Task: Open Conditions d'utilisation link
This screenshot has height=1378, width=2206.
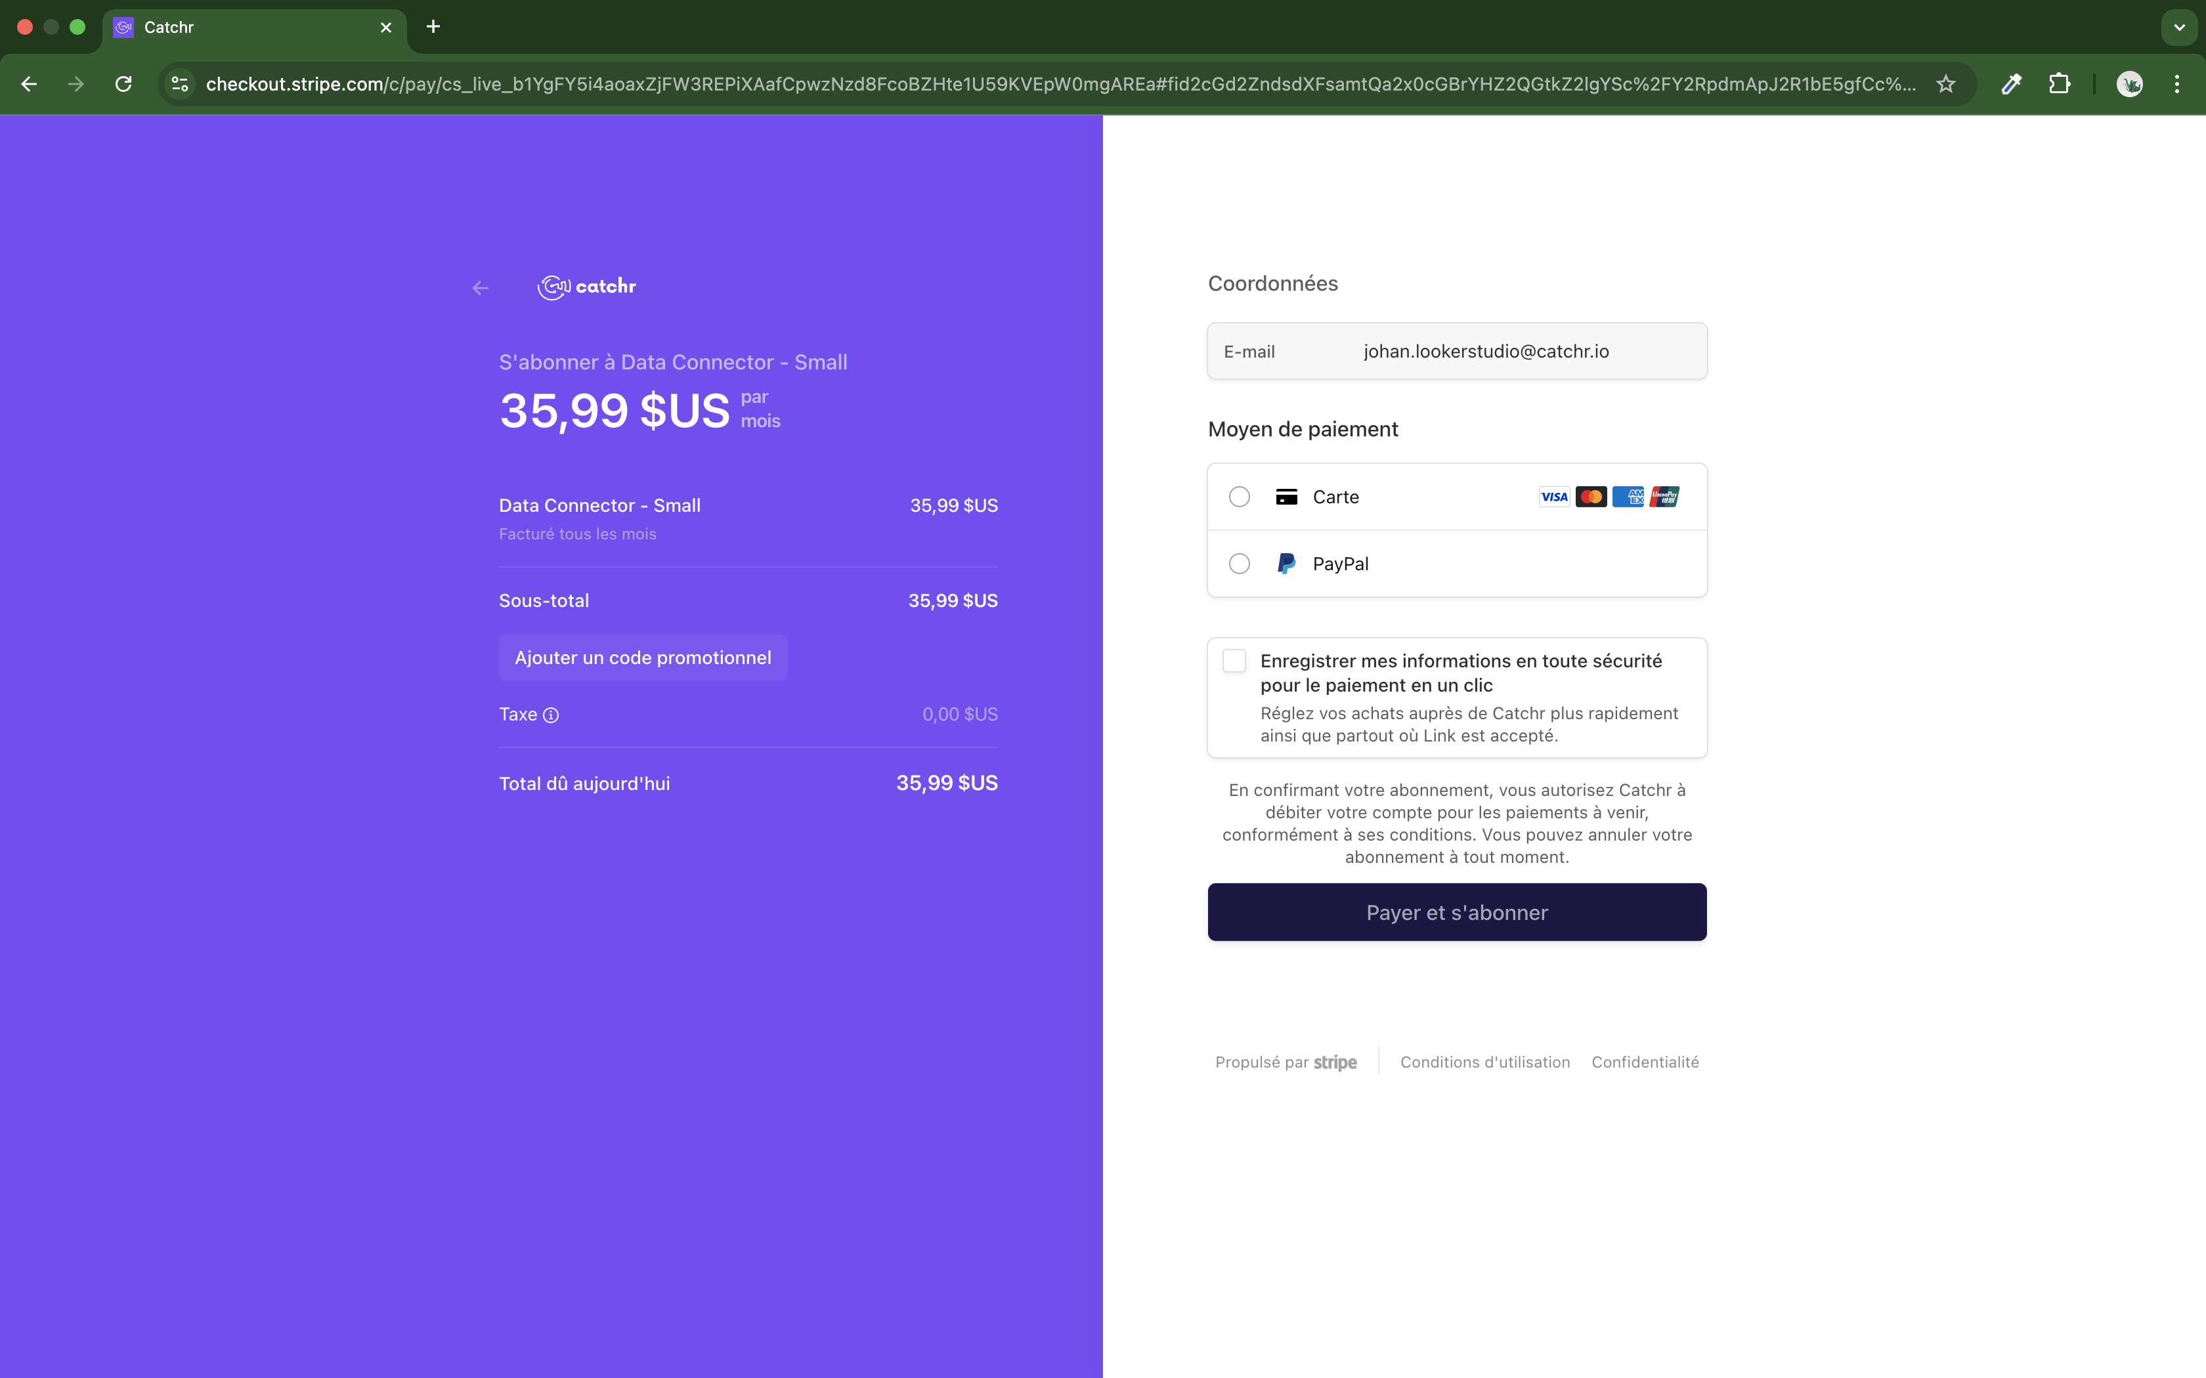Action: 1485,1062
